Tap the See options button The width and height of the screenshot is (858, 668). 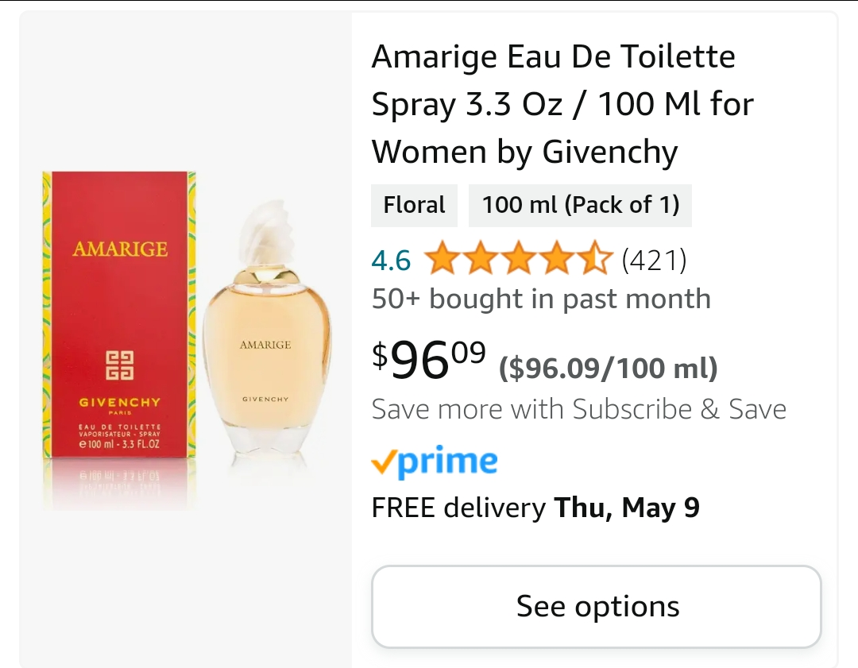coord(597,606)
